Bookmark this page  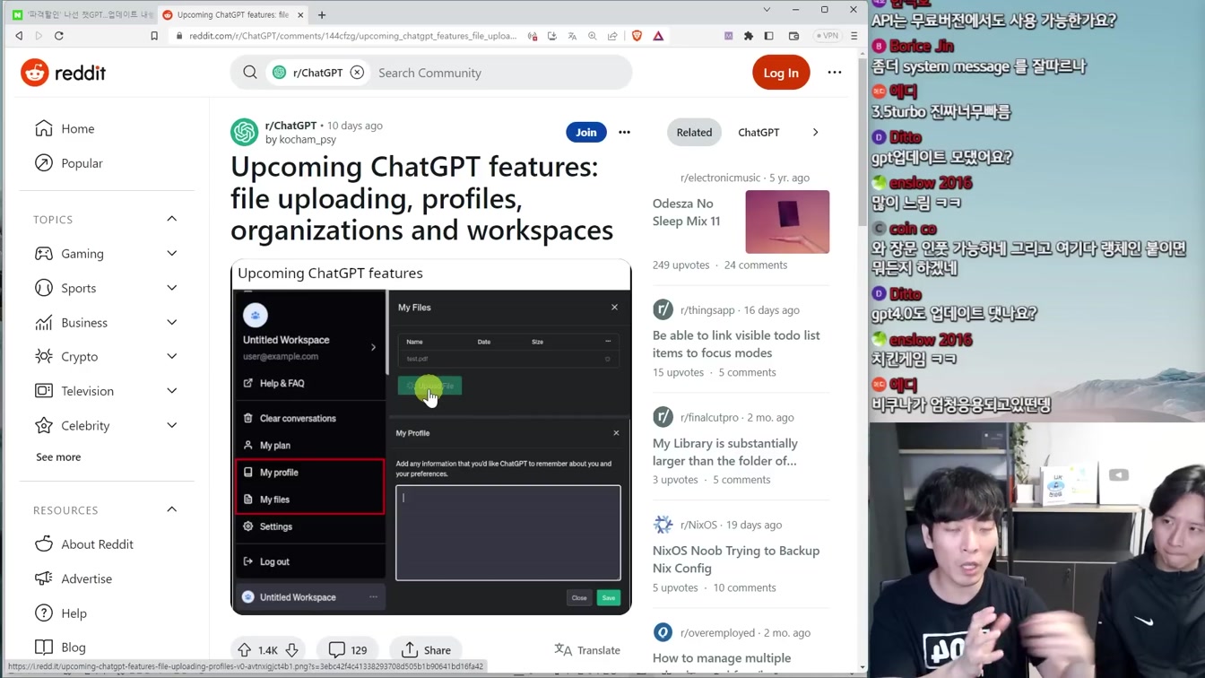pos(154,36)
